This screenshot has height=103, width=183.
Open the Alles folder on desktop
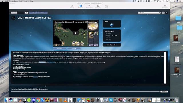pos(178,19)
